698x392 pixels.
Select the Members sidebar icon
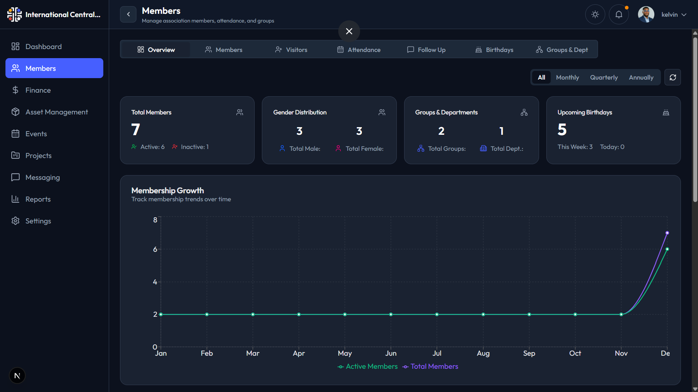[15, 68]
